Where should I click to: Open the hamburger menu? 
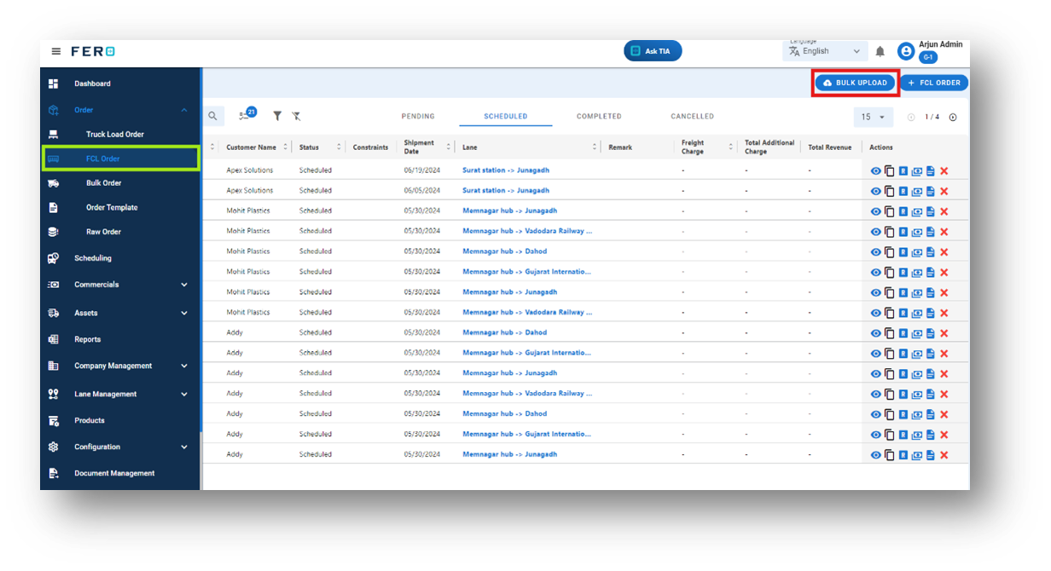[x=56, y=51]
